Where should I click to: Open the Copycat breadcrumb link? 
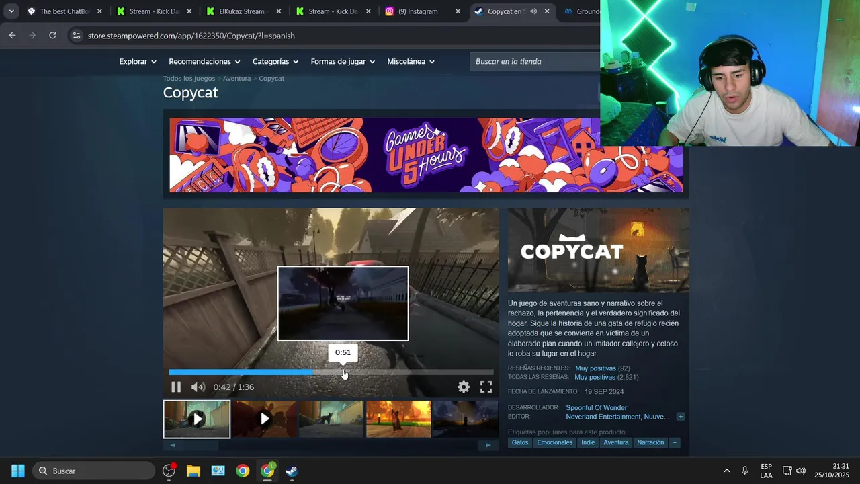pos(271,79)
